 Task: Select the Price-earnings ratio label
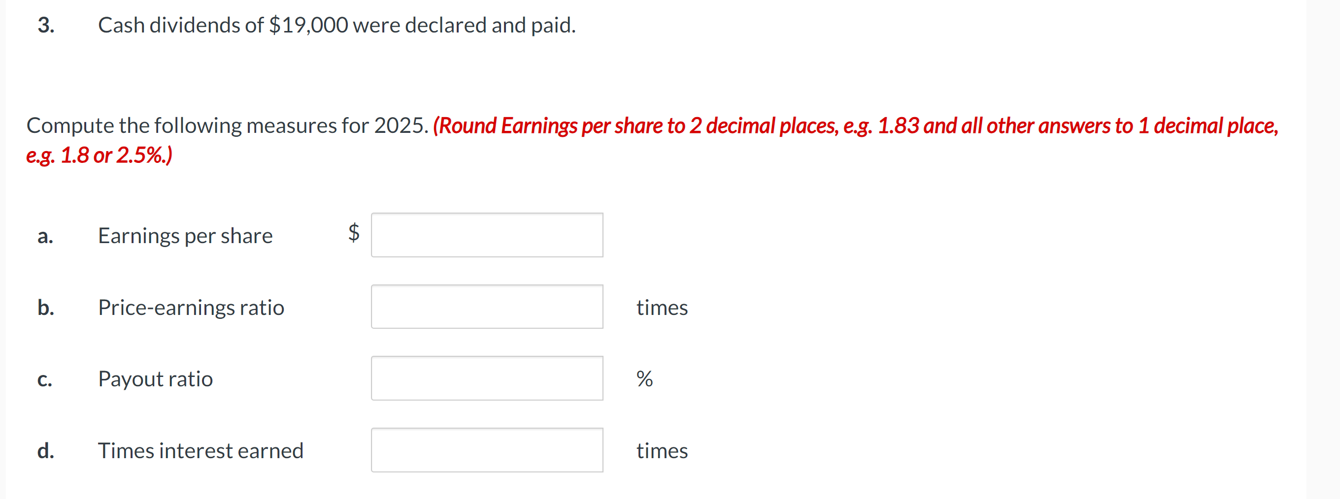(191, 307)
